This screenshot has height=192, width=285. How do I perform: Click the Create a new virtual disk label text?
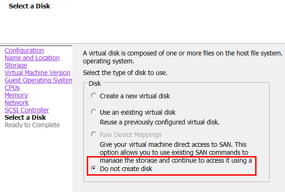point(135,96)
